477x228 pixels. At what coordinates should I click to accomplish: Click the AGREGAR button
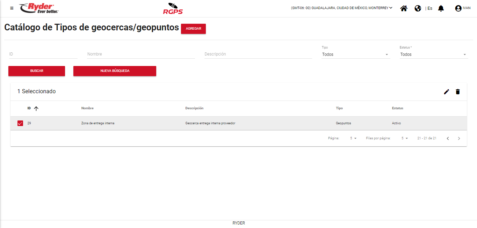(193, 29)
